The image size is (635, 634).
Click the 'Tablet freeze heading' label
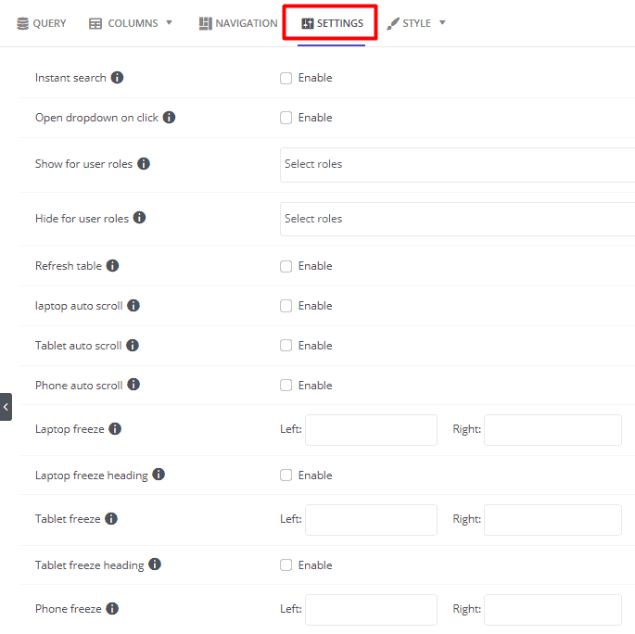(x=90, y=565)
